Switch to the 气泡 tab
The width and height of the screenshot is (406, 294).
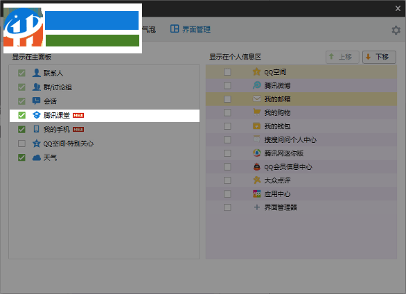click(x=149, y=30)
